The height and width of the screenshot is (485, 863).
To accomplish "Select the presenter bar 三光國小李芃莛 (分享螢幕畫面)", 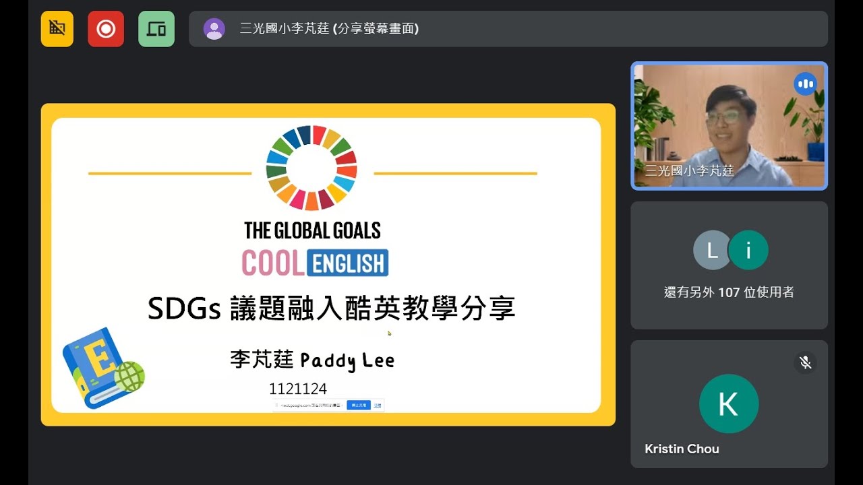I will pyautogui.click(x=508, y=29).
